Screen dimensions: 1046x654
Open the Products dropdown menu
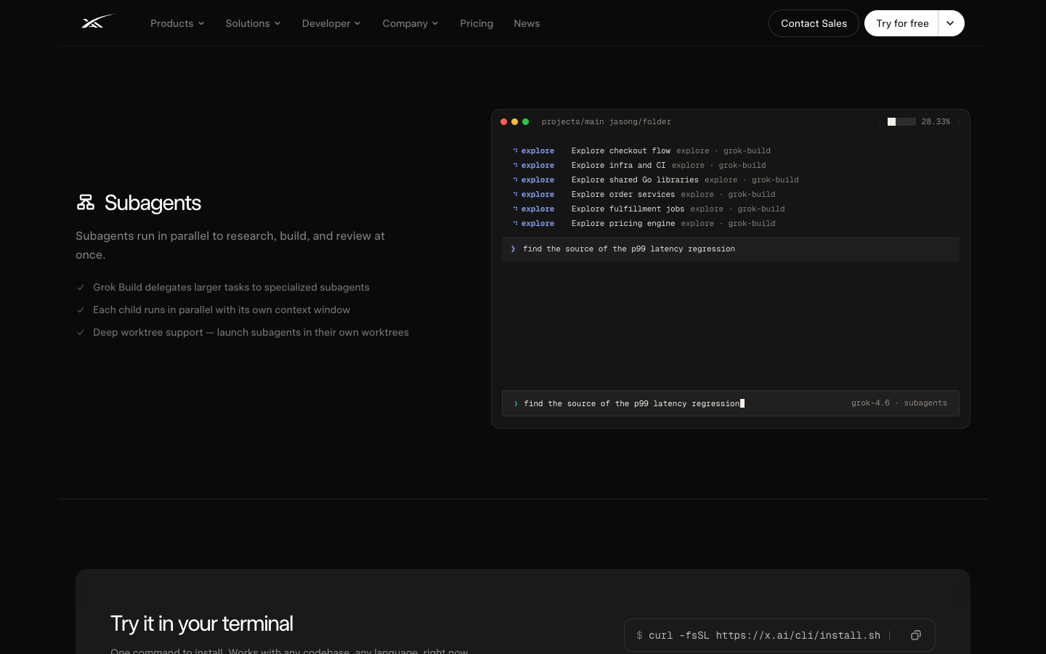pos(177,23)
